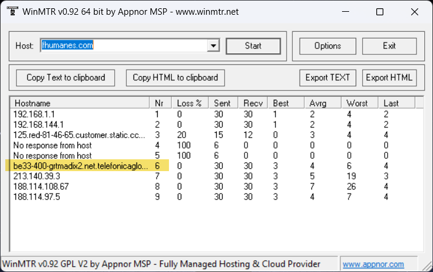433x272 pixels.
Task: Click the Host input field with fhumanes.com
Action: (124, 46)
